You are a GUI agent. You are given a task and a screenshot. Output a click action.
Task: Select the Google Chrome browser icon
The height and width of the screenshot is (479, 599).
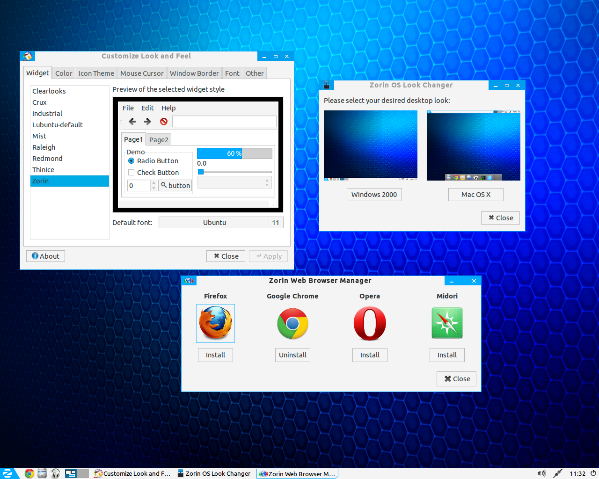292,323
